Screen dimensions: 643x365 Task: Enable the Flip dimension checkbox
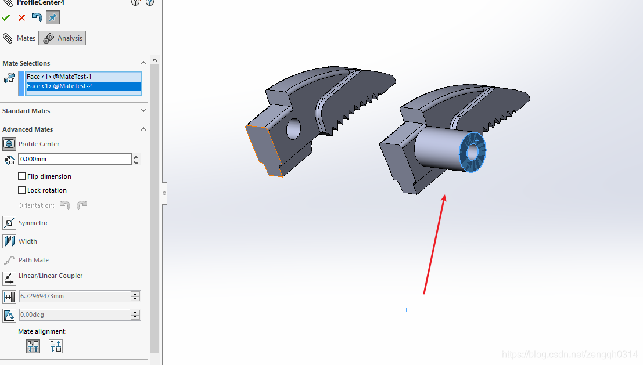click(21, 176)
